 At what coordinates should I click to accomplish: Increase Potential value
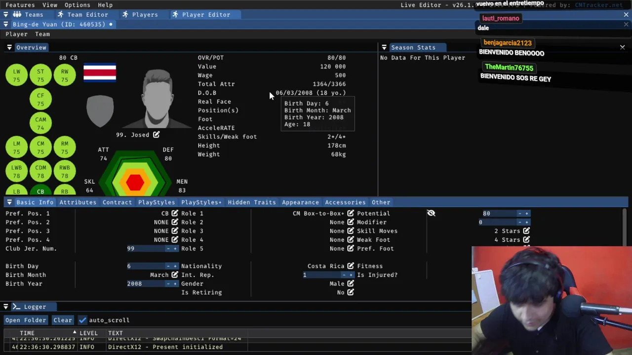coord(527,213)
